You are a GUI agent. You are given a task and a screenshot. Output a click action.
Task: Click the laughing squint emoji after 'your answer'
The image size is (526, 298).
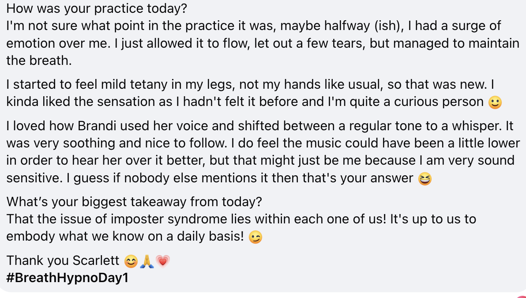pyautogui.click(x=425, y=178)
